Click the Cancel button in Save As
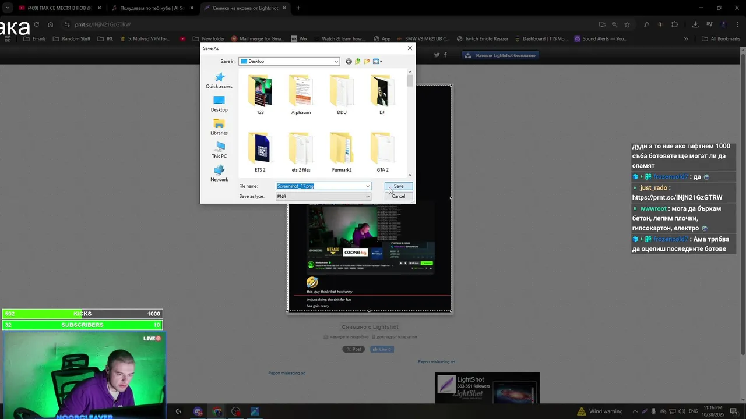The width and height of the screenshot is (746, 419). pyautogui.click(x=399, y=196)
